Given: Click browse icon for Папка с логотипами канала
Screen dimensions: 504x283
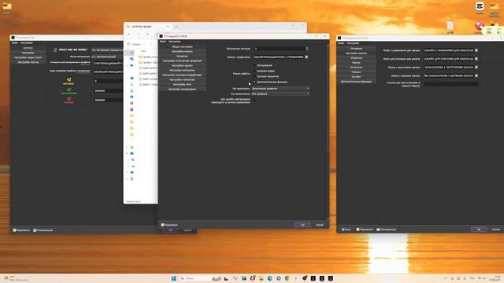Looking at the screenshot, I should [x=476, y=68].
